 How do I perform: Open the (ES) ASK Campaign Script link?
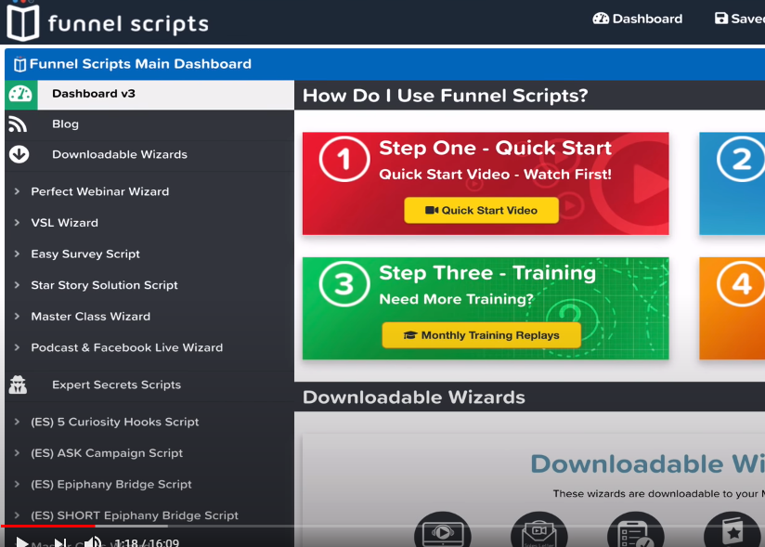point(107,453)
